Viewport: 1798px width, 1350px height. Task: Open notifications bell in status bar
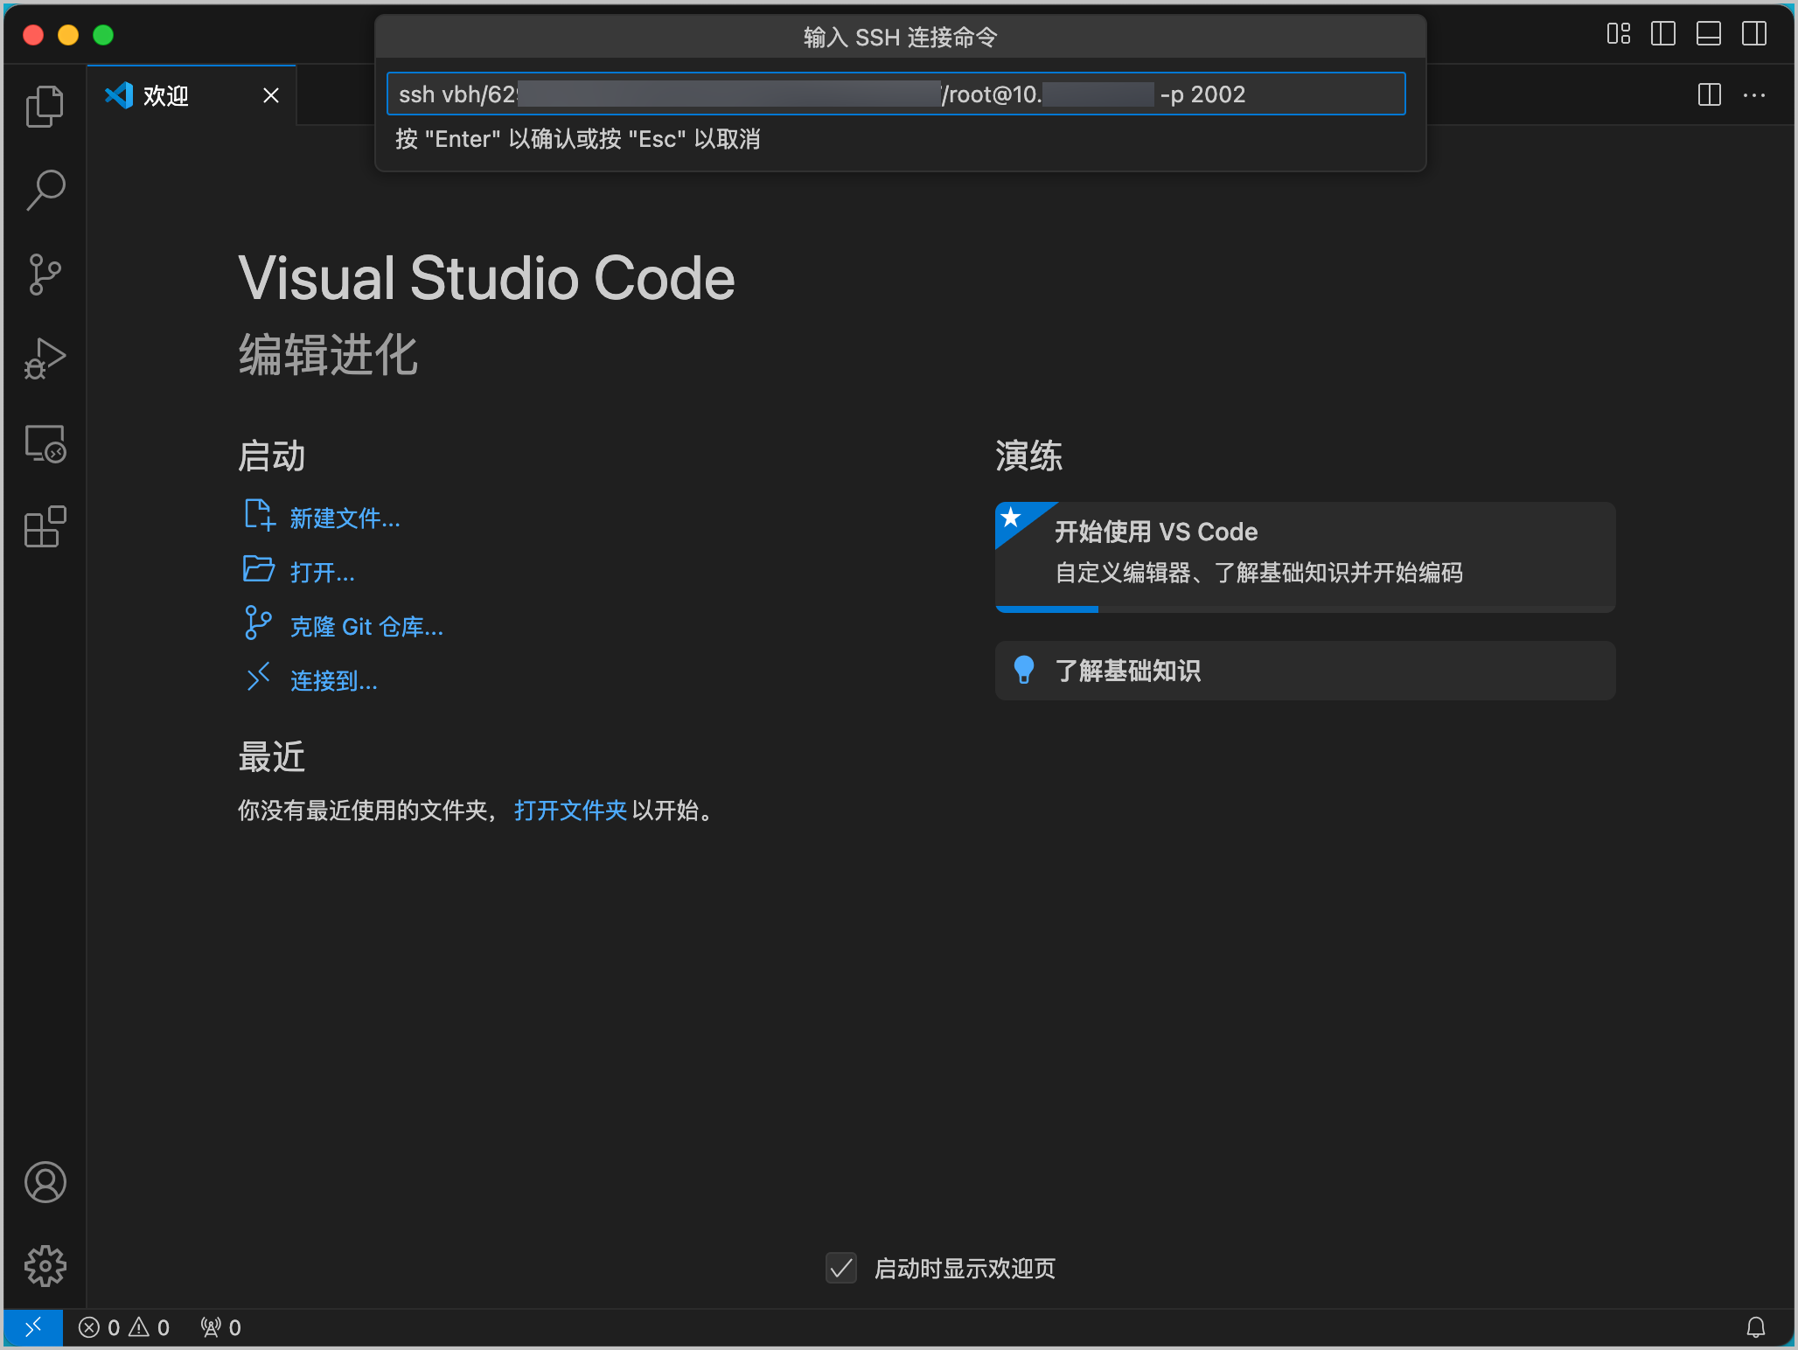[1755, 1328]
